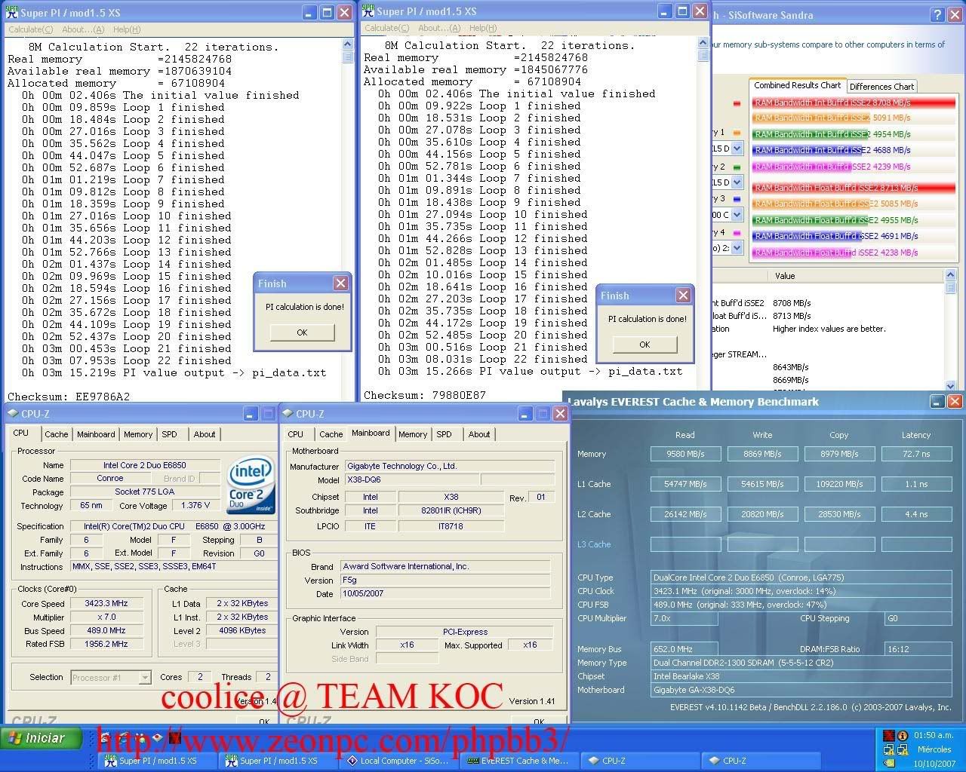Click L2 Cache Write value 20820 MB/s
This screenshot has height=772, width=966.
point(762,514)
